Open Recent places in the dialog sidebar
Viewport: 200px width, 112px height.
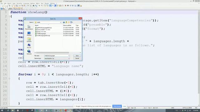29,27
